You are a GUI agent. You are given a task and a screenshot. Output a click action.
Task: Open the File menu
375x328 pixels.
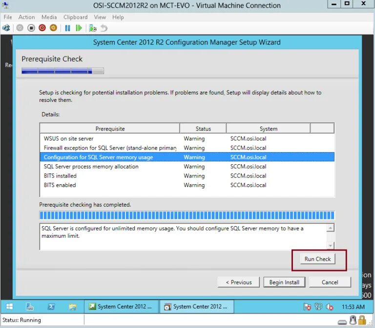[8, 17]
